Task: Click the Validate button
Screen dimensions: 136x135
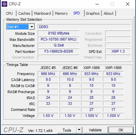Action: [x=95, y=130]
